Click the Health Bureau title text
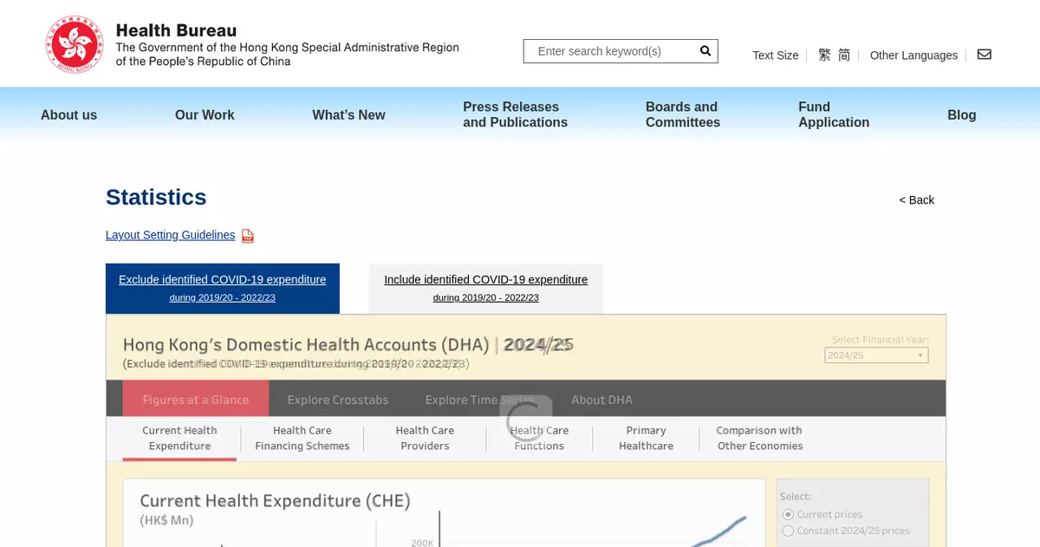The width and height of the screenshot is (1040, 547). 176,30
